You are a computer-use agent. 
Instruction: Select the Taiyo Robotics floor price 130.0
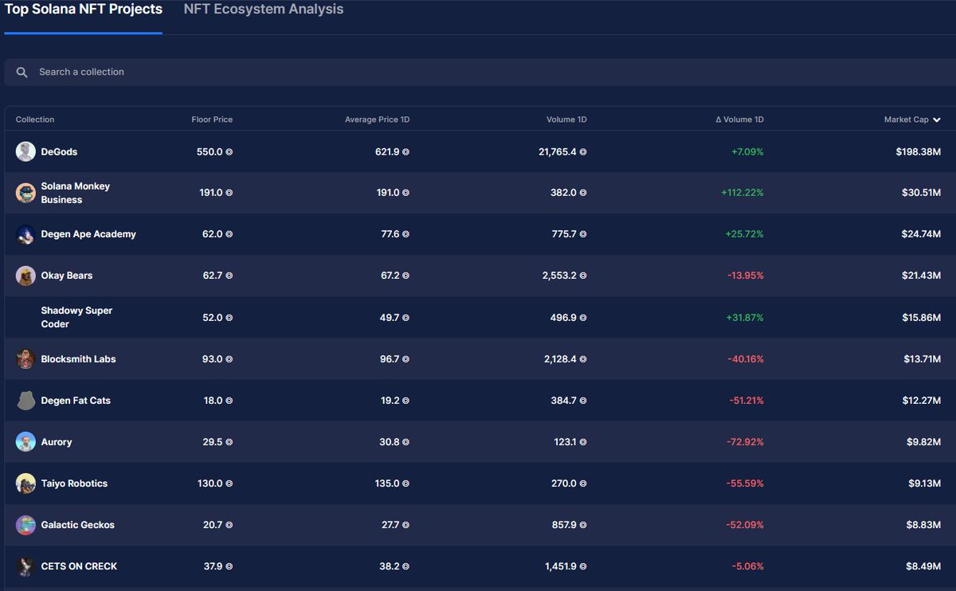[210, 483]
